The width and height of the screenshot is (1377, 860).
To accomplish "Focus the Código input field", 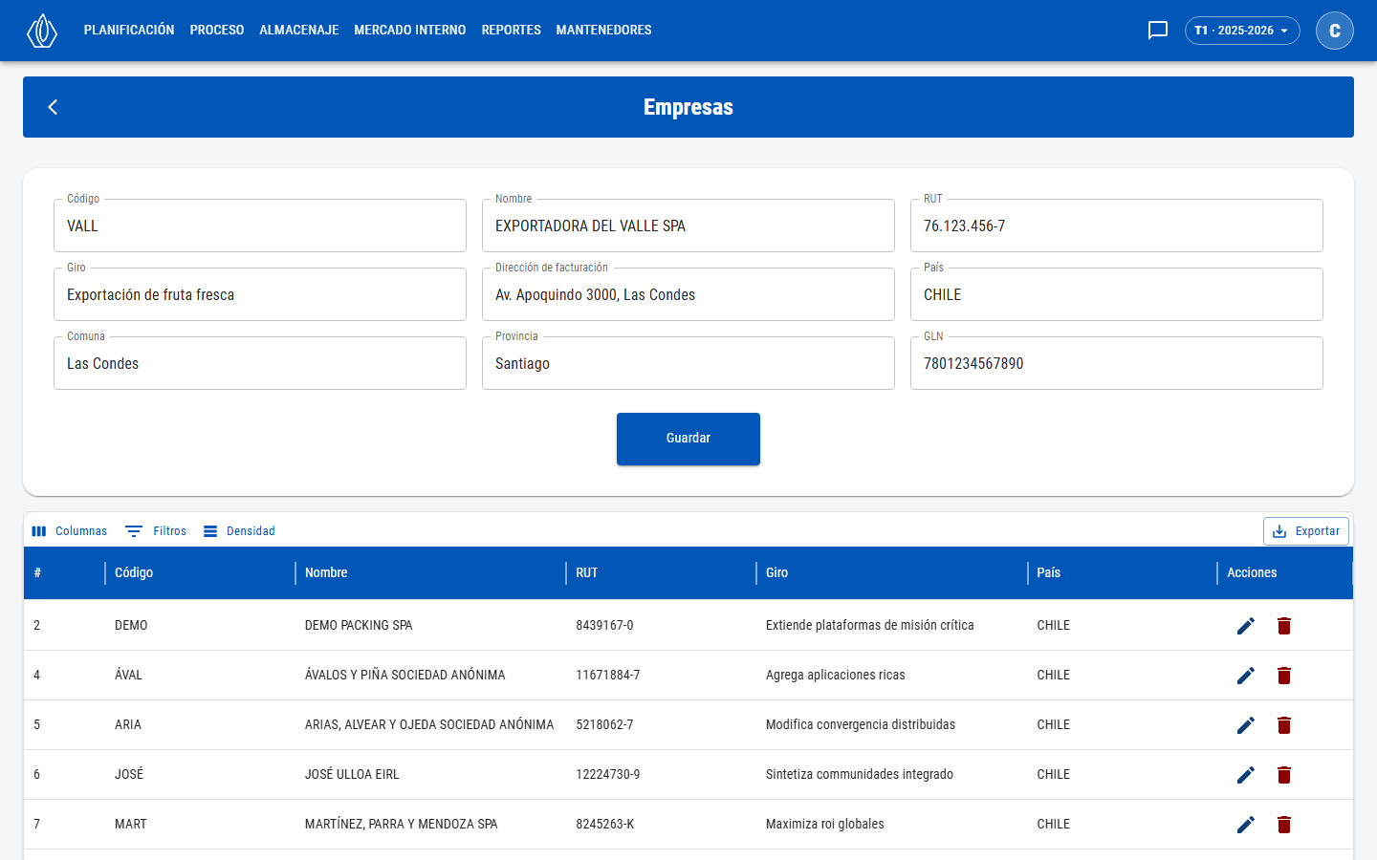I will pos(260,226).
